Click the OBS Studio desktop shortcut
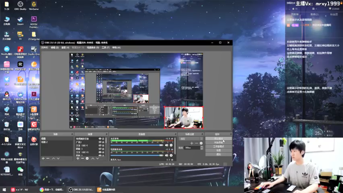This screenshot has height=193, width=343. (20, 6)
